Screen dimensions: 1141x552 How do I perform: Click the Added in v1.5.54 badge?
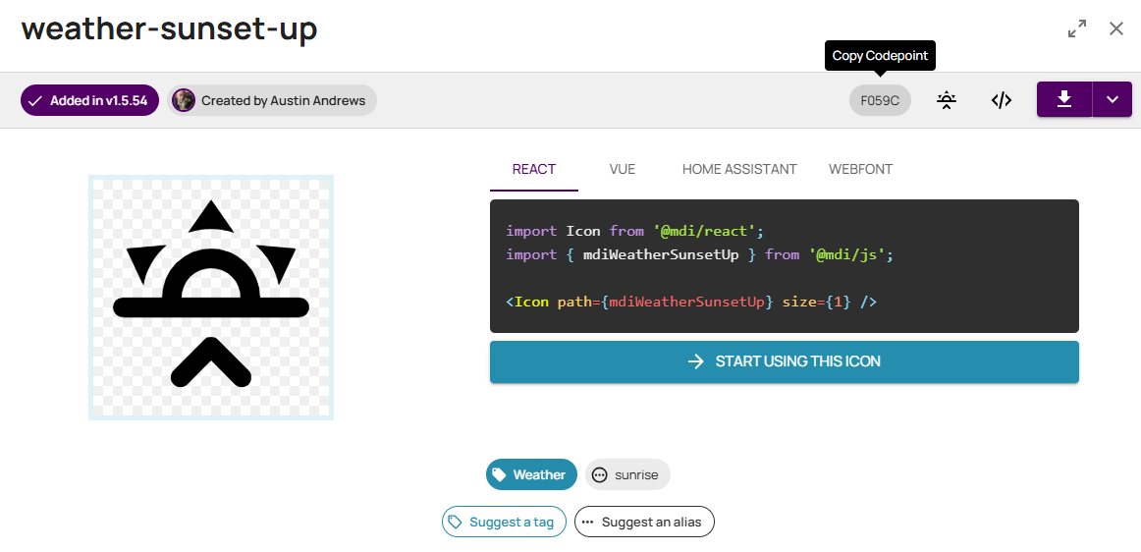tap(89, 100)
